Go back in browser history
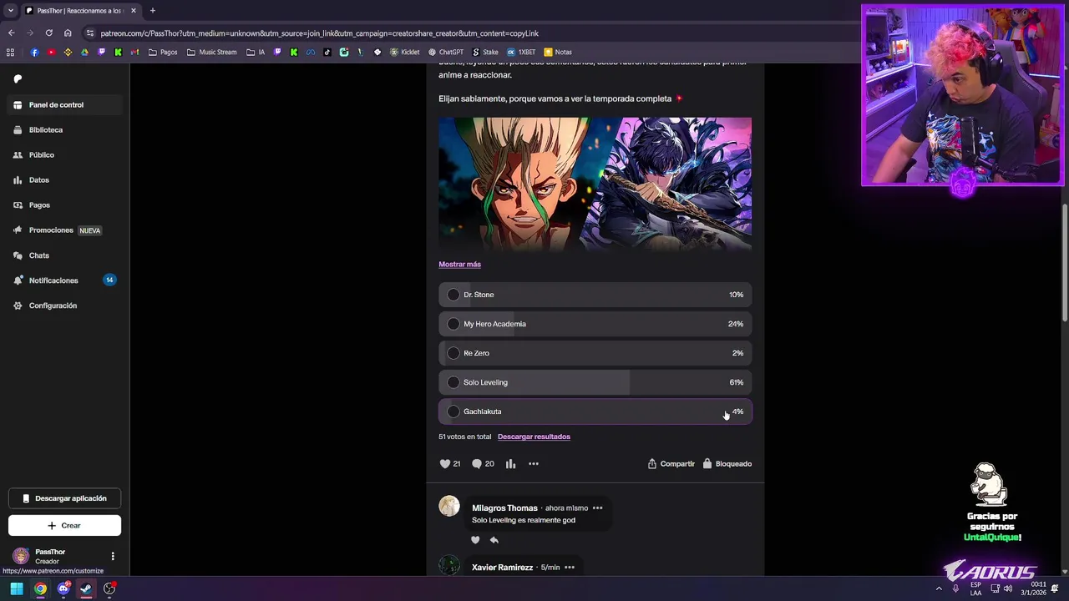The width and height of the screenshot is (1069, 601). pyautogui.click(x=11, y=33)
